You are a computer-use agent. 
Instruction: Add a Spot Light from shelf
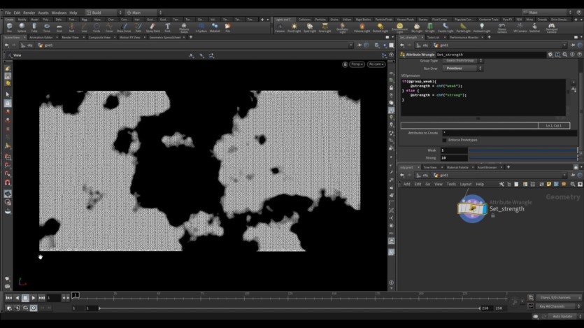point(310,27)
